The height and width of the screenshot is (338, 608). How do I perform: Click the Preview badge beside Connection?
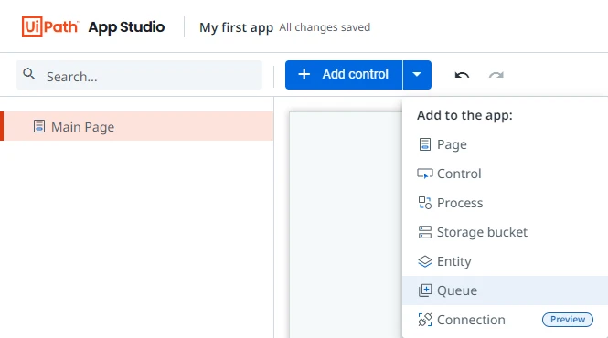[x=567, y=320]
